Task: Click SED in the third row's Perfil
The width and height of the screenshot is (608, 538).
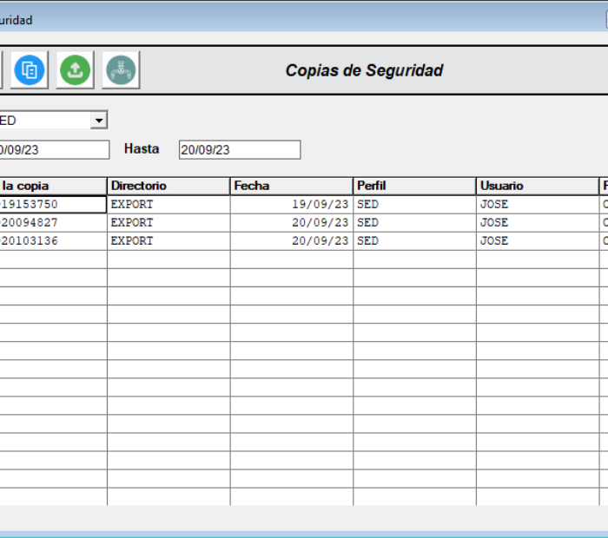Action: coord(368,241)
